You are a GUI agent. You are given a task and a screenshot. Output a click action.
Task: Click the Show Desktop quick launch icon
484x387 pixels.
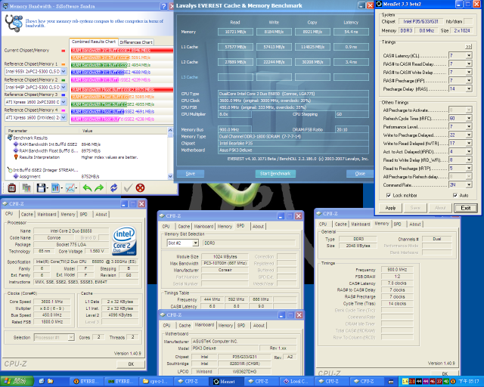pyautogui.click(x=42, y=382)
